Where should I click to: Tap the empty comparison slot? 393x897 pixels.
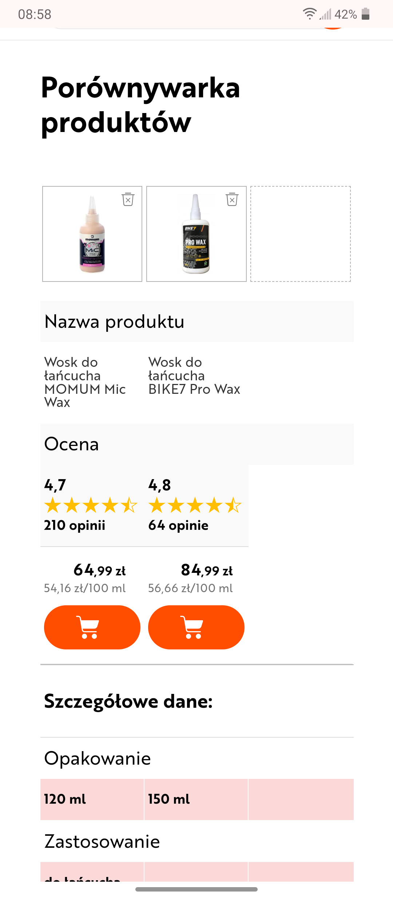(x=301, y=234)
